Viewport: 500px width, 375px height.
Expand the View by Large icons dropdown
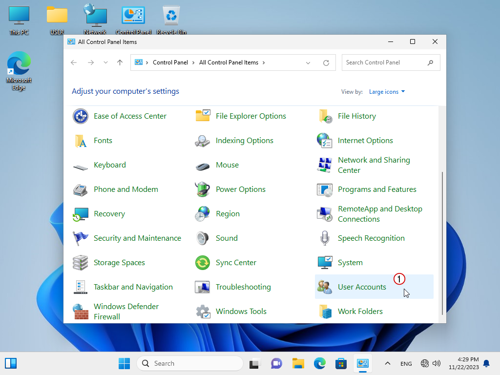click(387, 92)
